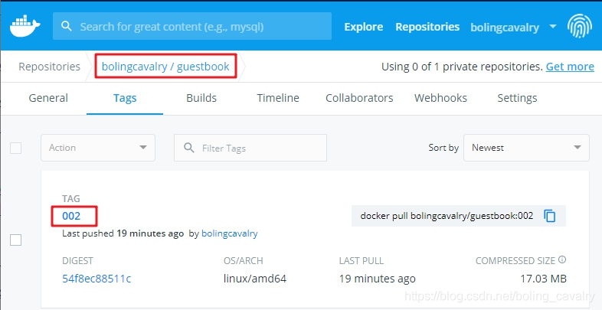Open the Builds tab
This screenshot has height=310, width=602.
coord(201,98)
